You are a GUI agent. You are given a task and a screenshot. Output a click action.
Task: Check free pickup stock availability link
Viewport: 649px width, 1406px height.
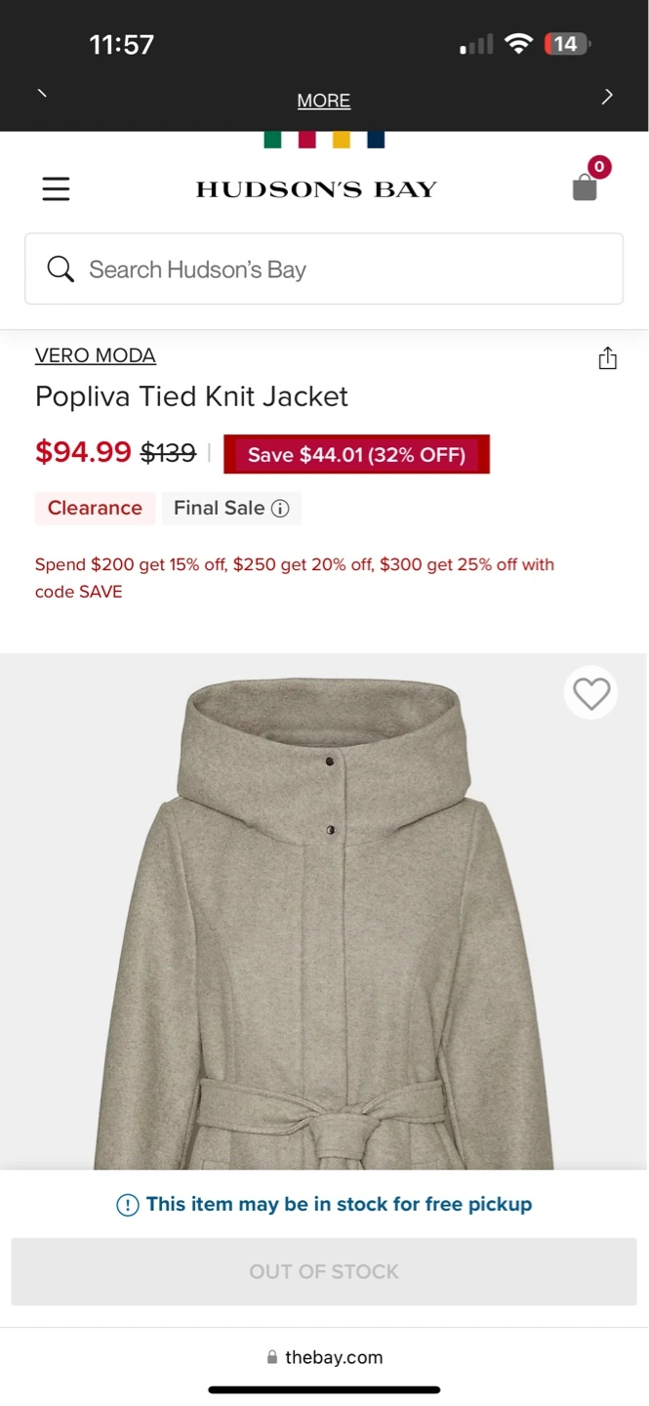point(339,1204)
